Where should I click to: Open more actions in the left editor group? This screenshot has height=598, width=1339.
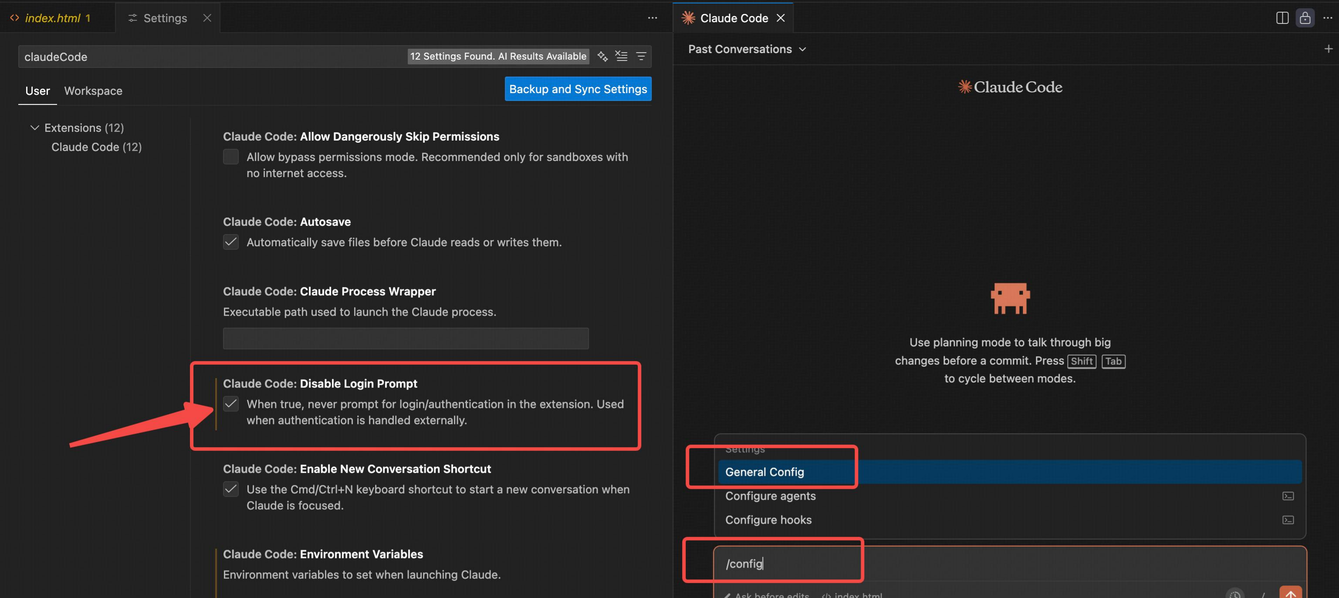click(653, 18)
